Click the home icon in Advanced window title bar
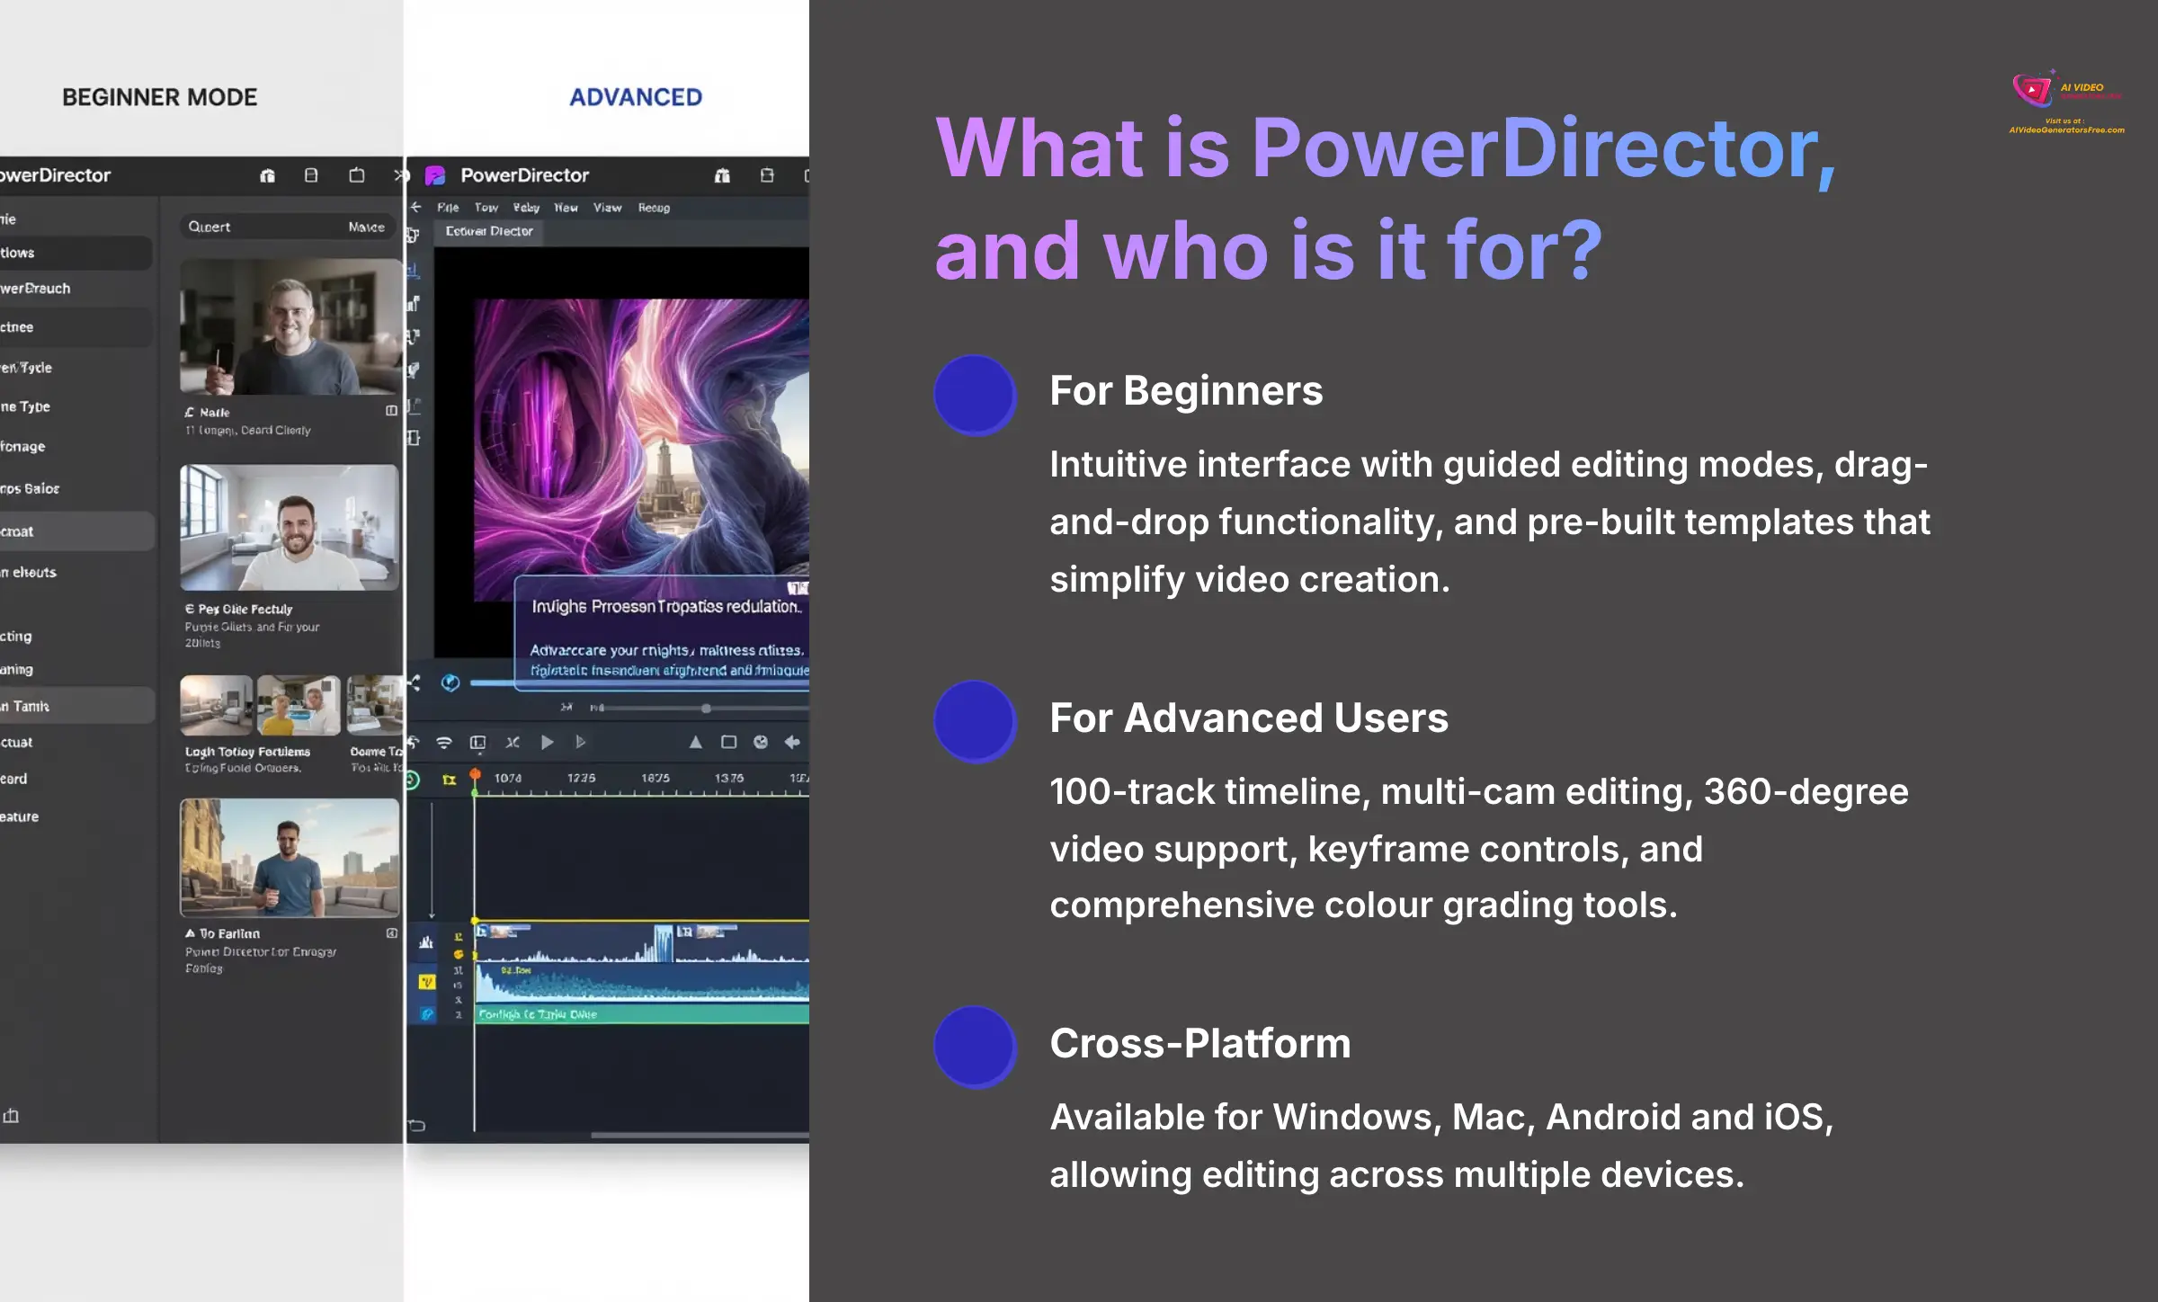This screenshot has height=1302, width=2158. tap(722, 175)
